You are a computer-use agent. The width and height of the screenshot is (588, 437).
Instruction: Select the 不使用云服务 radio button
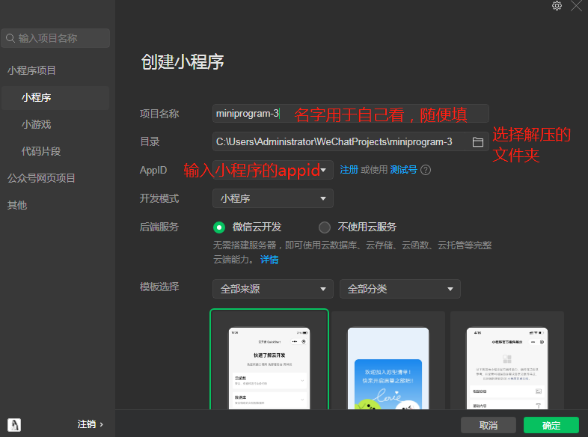point(325,227)
